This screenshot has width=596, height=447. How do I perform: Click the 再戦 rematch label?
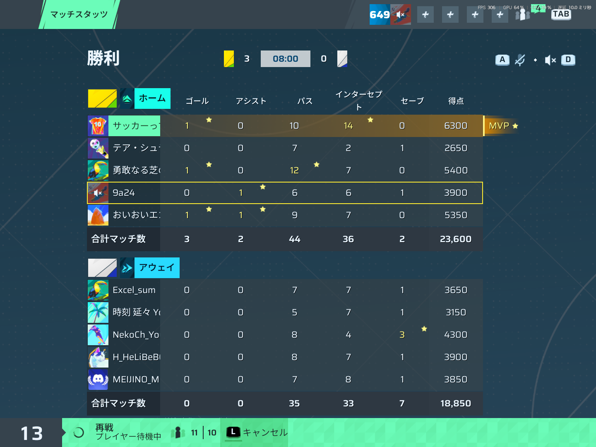[104, 428]
